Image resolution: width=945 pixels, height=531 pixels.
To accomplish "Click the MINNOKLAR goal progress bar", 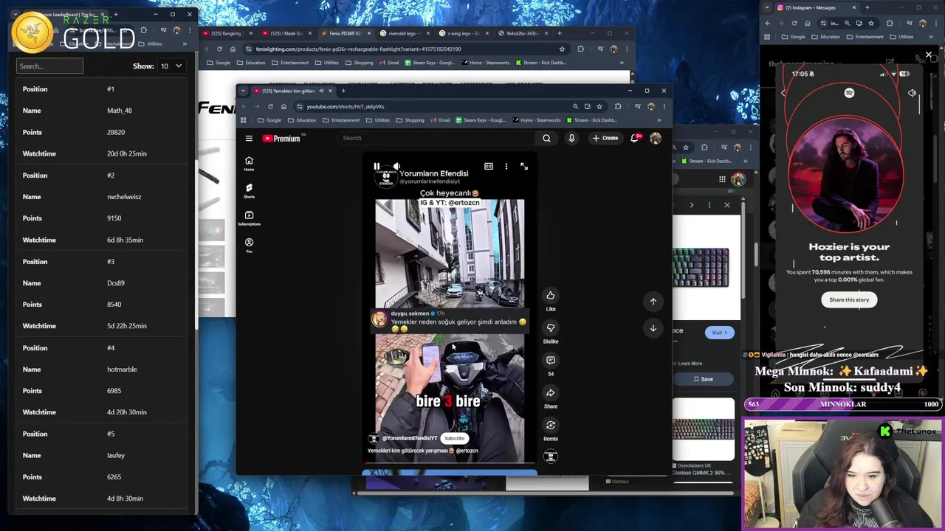I will [842, 404].
